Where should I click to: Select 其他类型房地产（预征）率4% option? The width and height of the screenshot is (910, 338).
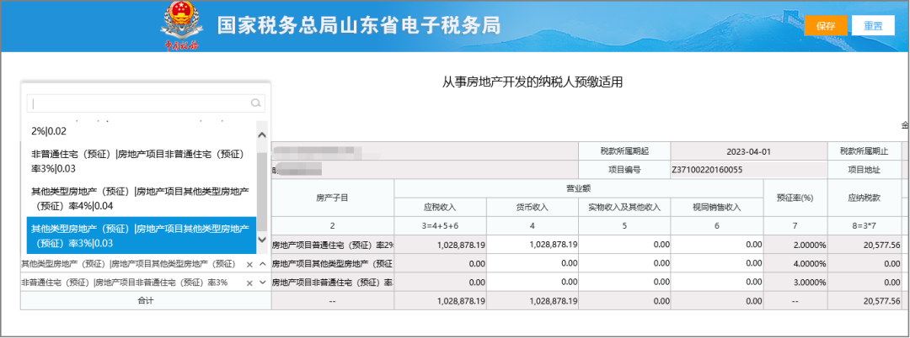point(139,198)
